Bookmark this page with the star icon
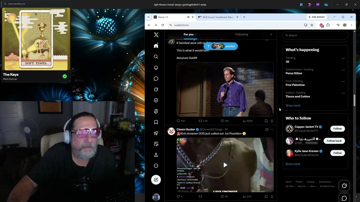Screen dimensions: 360x202 click(x=312, y=25)
